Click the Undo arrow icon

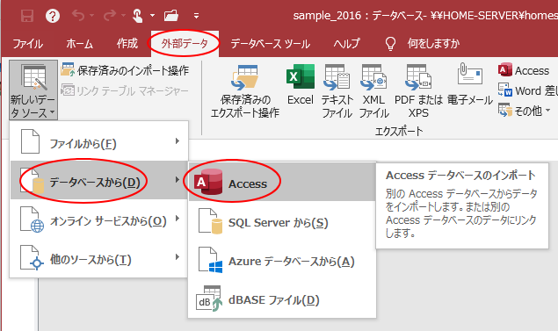click(x=78, y=15)
